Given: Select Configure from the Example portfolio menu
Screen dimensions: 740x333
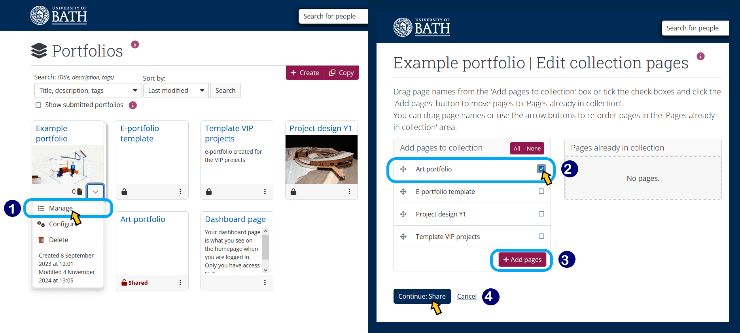Looking at the screenshot, I should point(62,224).
